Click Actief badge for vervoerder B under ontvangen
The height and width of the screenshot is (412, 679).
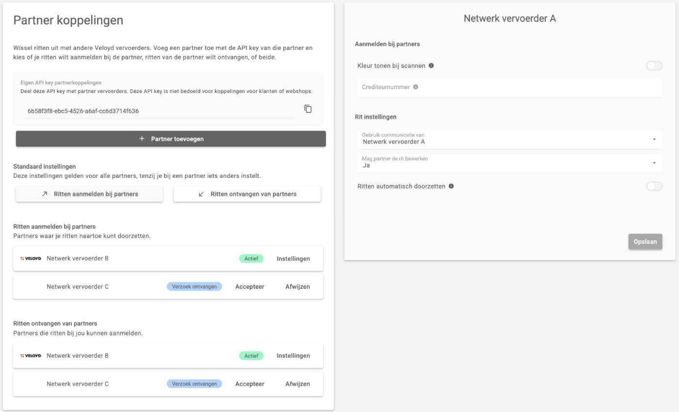(x=251, y=356)
